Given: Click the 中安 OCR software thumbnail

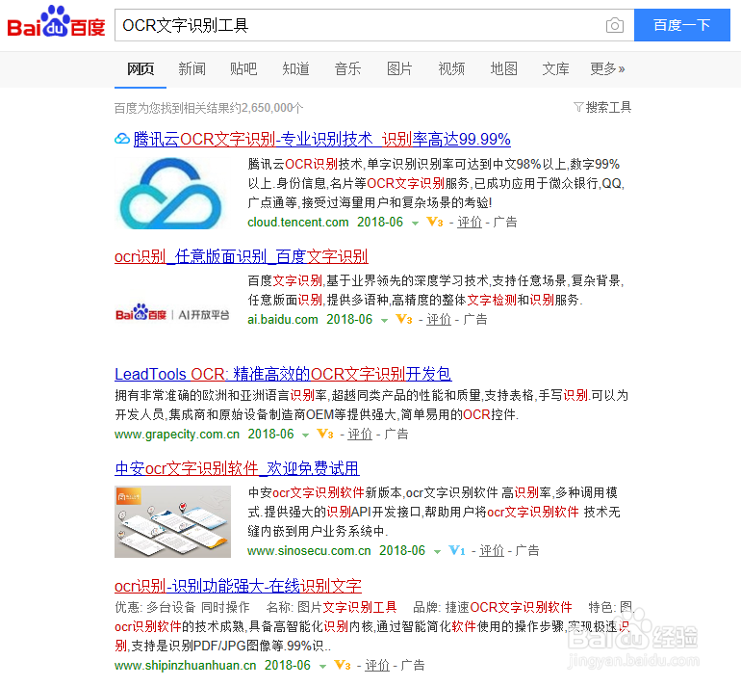Looking at the screenshot, I should click(x=172, y=521).
